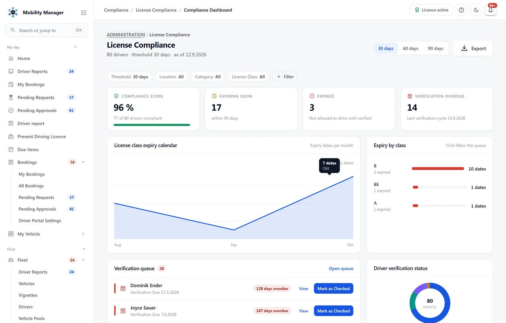The height and width of the screenshot is (323, 506).
Task: Switch range to 90 days
Action: pos(435,48)
